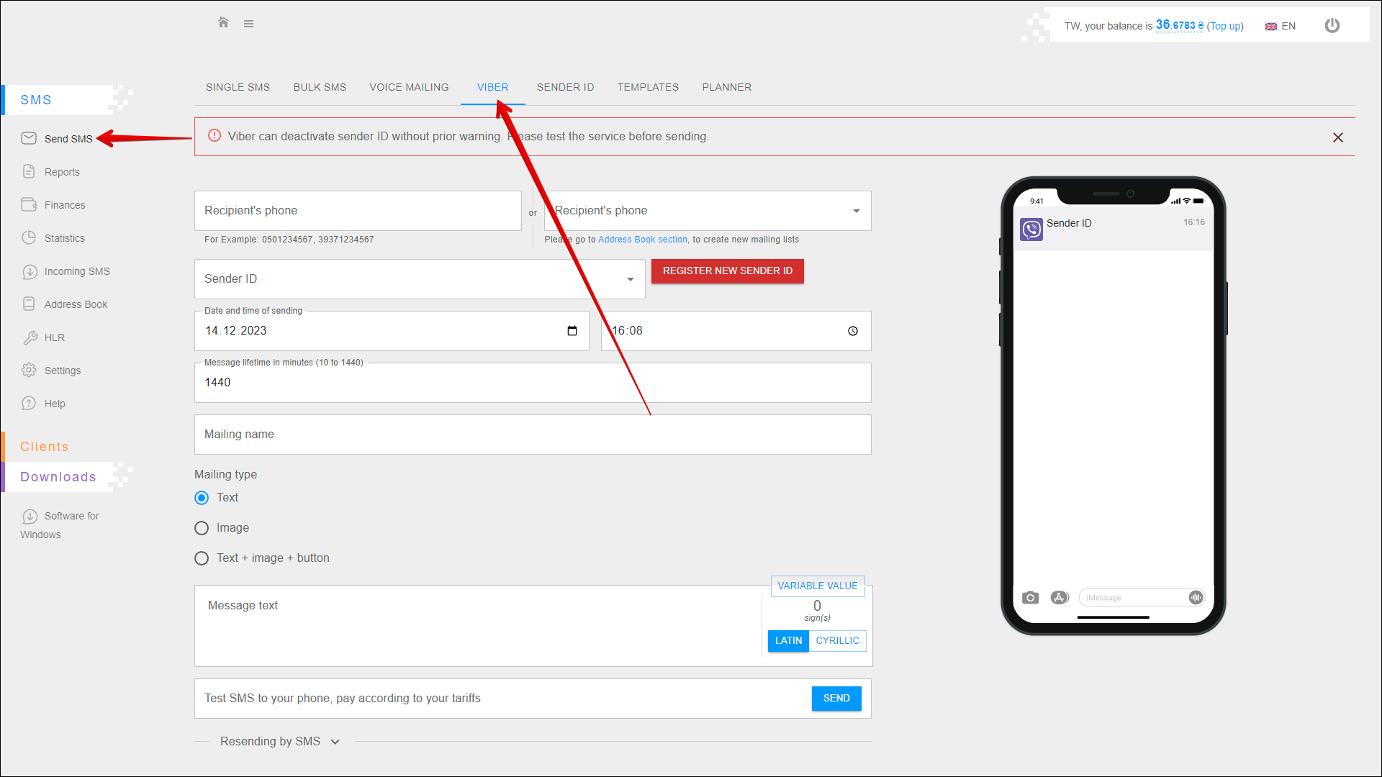Image resolution: width=1382 pixels, height=777 pixels.
Task: Click the clock icon in time field
Action: [852, 331]
